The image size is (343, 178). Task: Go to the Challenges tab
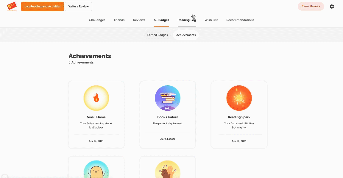[x=97, y=20]
